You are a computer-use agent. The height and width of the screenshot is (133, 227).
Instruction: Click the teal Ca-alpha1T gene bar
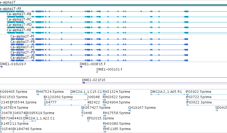(114, 5)
